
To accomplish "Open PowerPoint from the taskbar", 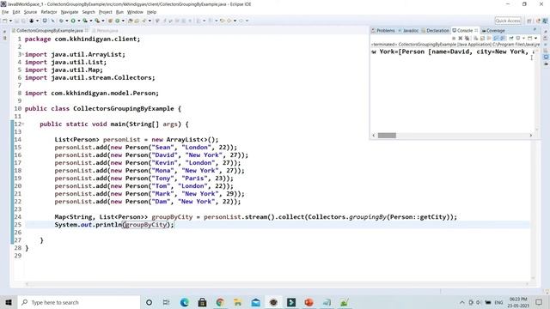I will coord(309,302).
